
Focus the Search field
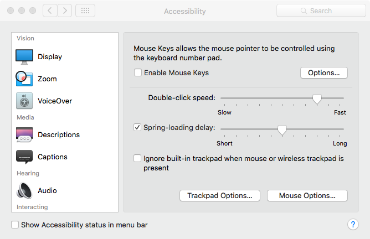(x=321, y=11)
